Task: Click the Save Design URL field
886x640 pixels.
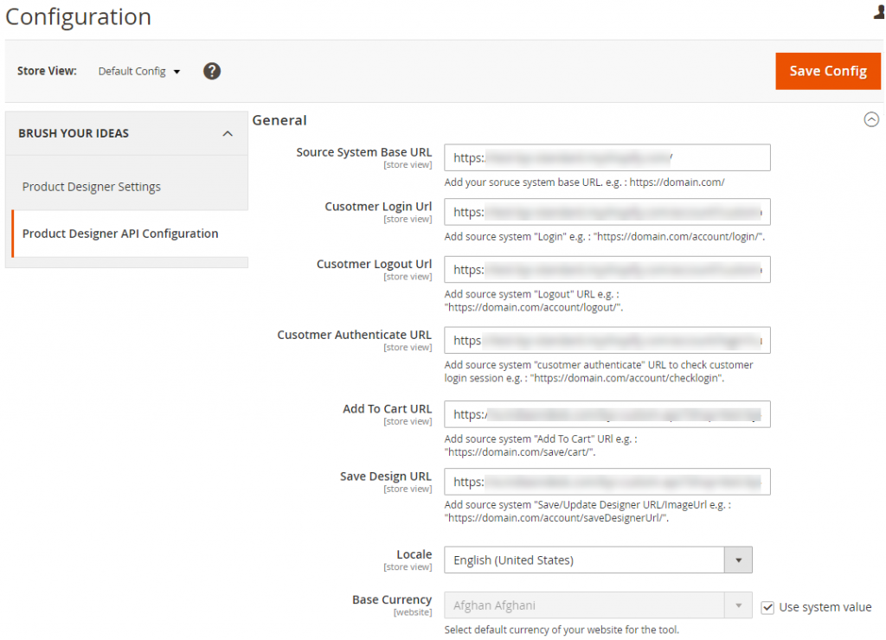Action: point(606,482)
